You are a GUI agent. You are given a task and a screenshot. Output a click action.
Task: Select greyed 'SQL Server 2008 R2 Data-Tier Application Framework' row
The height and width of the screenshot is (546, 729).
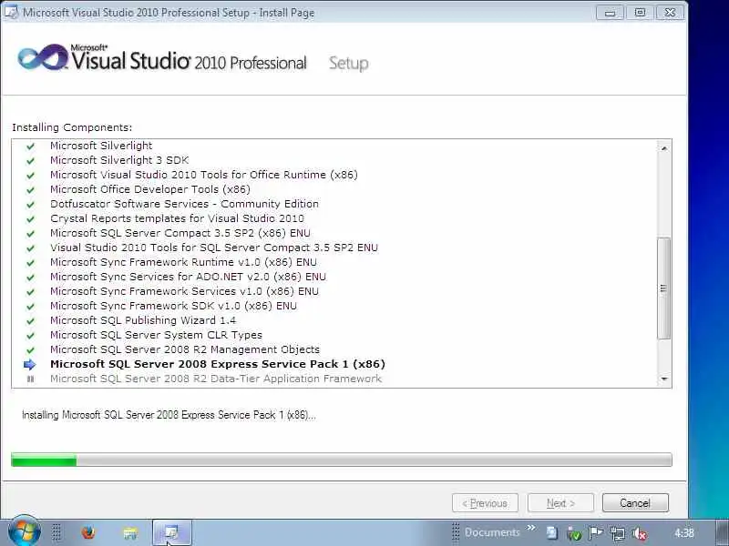pyautogui.click(x=216, y=379)
